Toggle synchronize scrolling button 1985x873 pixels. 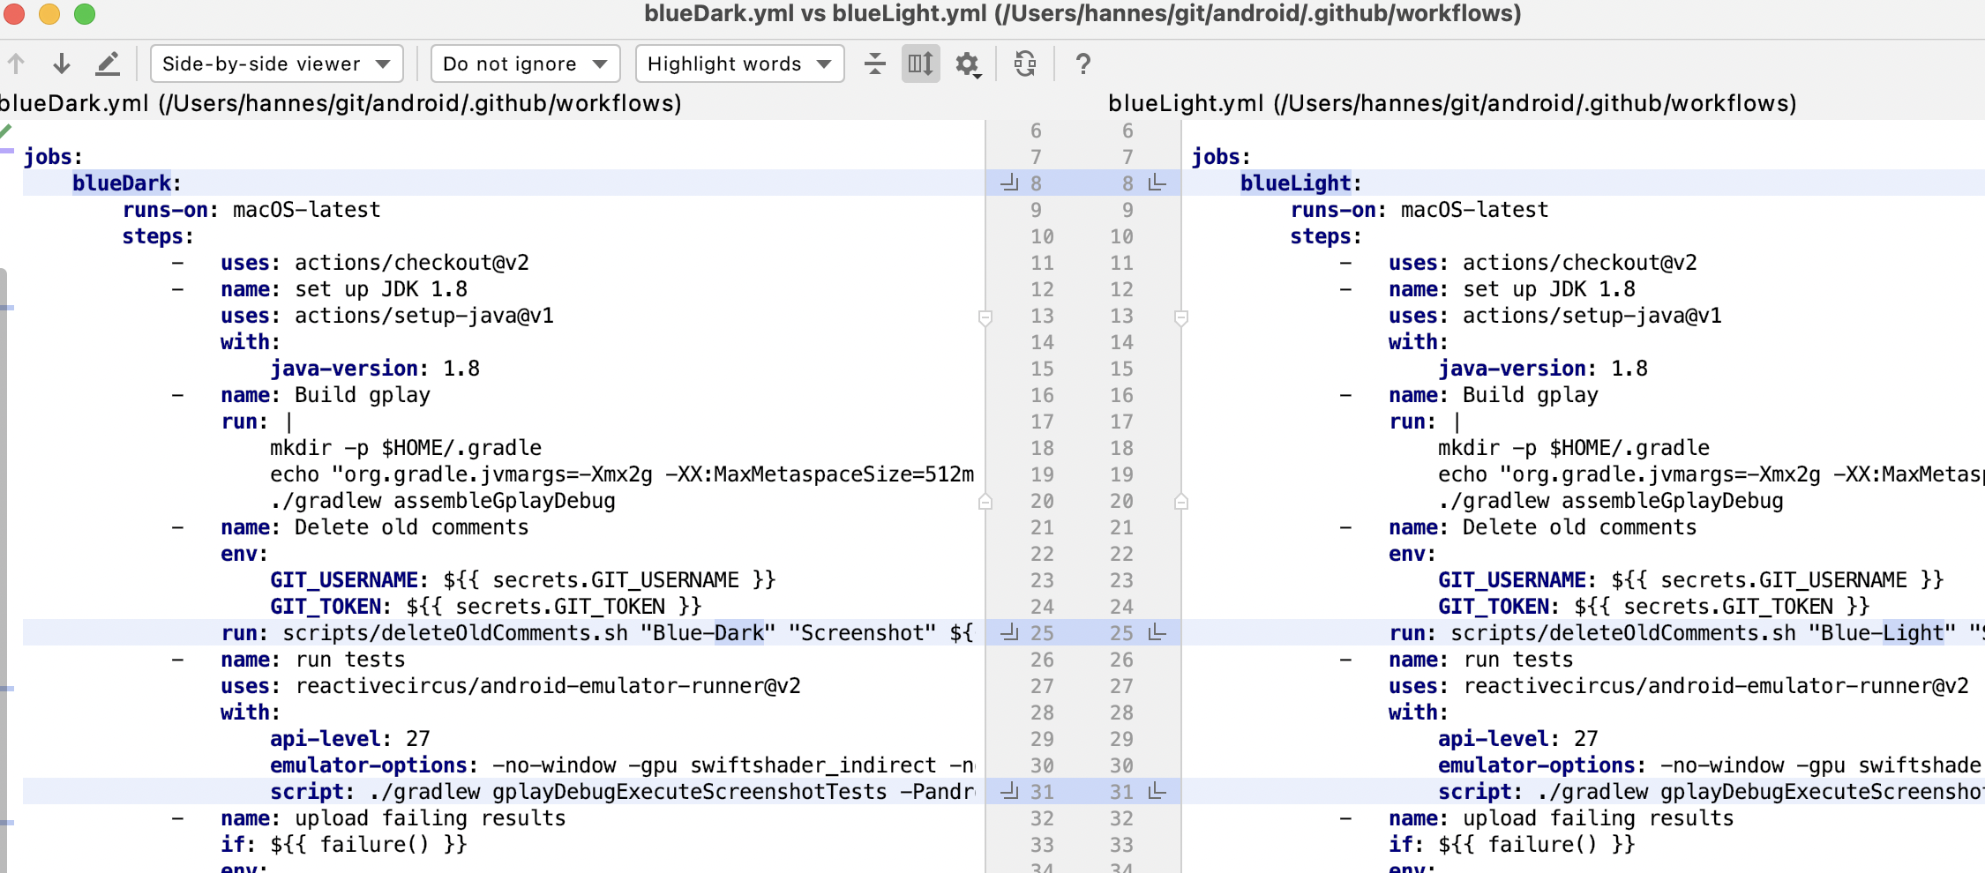click(920, 63)
